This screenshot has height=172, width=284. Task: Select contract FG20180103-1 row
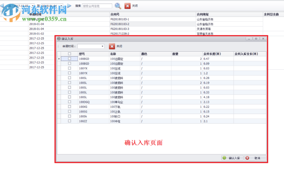point(153,19)
